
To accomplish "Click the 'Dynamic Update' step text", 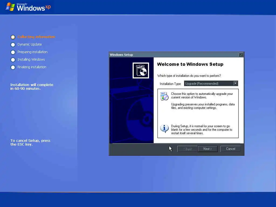I will click(x=30, y=44).
